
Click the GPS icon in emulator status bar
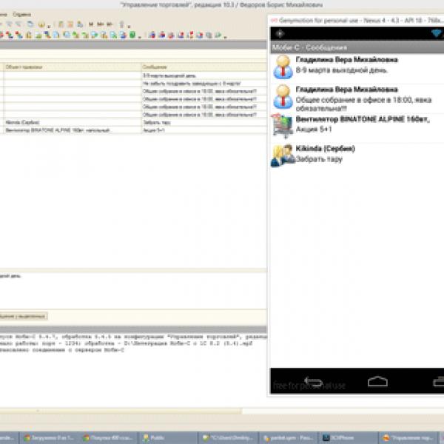point(279,35)
